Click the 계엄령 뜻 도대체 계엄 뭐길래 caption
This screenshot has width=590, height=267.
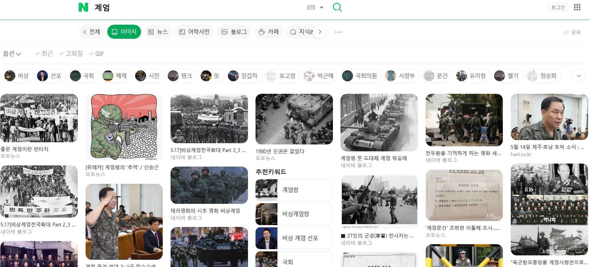click(x=374, y=158)
